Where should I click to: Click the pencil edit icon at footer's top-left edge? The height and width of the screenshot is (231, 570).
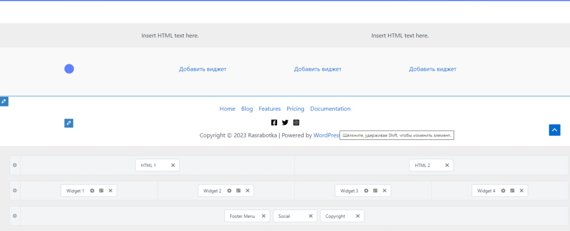point(4,101)
